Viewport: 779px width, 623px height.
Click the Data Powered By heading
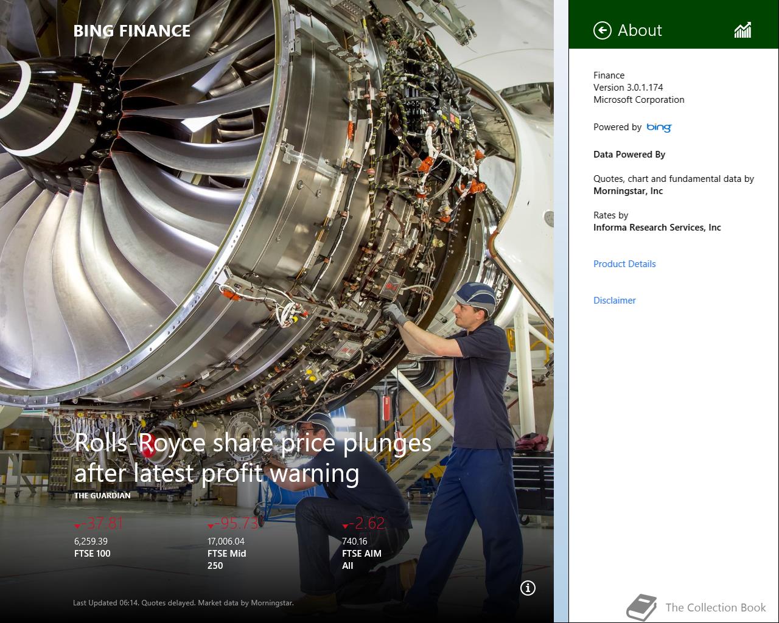pos(629,155)
